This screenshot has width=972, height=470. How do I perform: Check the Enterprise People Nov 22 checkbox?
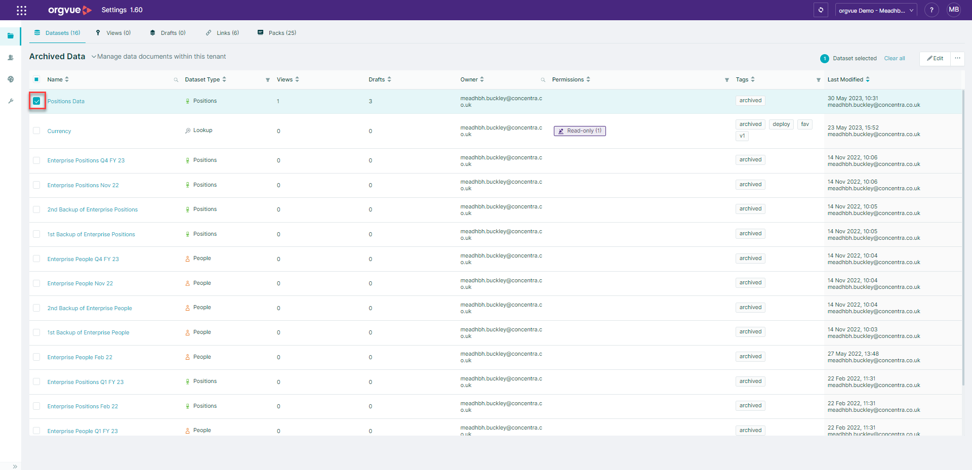[36, 283]
